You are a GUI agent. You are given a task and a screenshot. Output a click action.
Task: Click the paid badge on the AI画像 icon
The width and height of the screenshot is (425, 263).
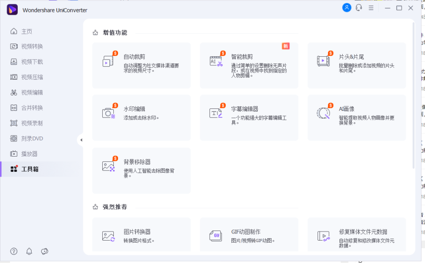331,105
